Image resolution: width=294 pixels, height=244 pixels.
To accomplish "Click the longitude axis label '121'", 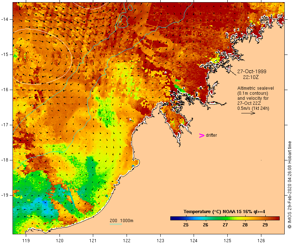I will click(x=93, y=240).
